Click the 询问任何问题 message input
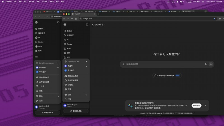This screenshot has height=126, width=224. tap(164, 64)
